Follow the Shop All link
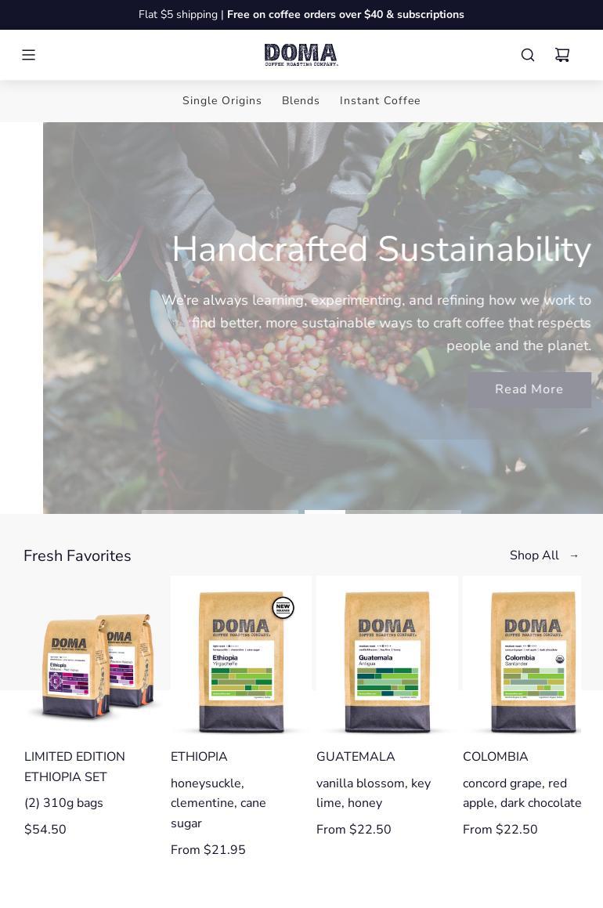This screenshot has height=908, width=603. tap(534, 555)
